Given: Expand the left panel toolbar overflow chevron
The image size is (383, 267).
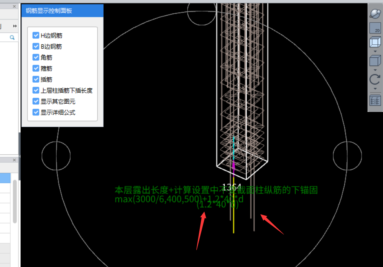Looking at the screenshot, I should (x=15, y=26).
